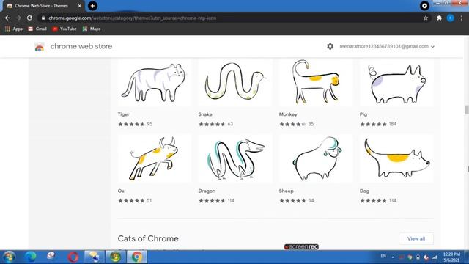The width and height of the screenshot is (469, 264).
Task: Open the Extensions puzzle icon
Action: point(439,18)
